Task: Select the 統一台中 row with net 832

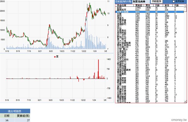Action: [x=150, y=35]
